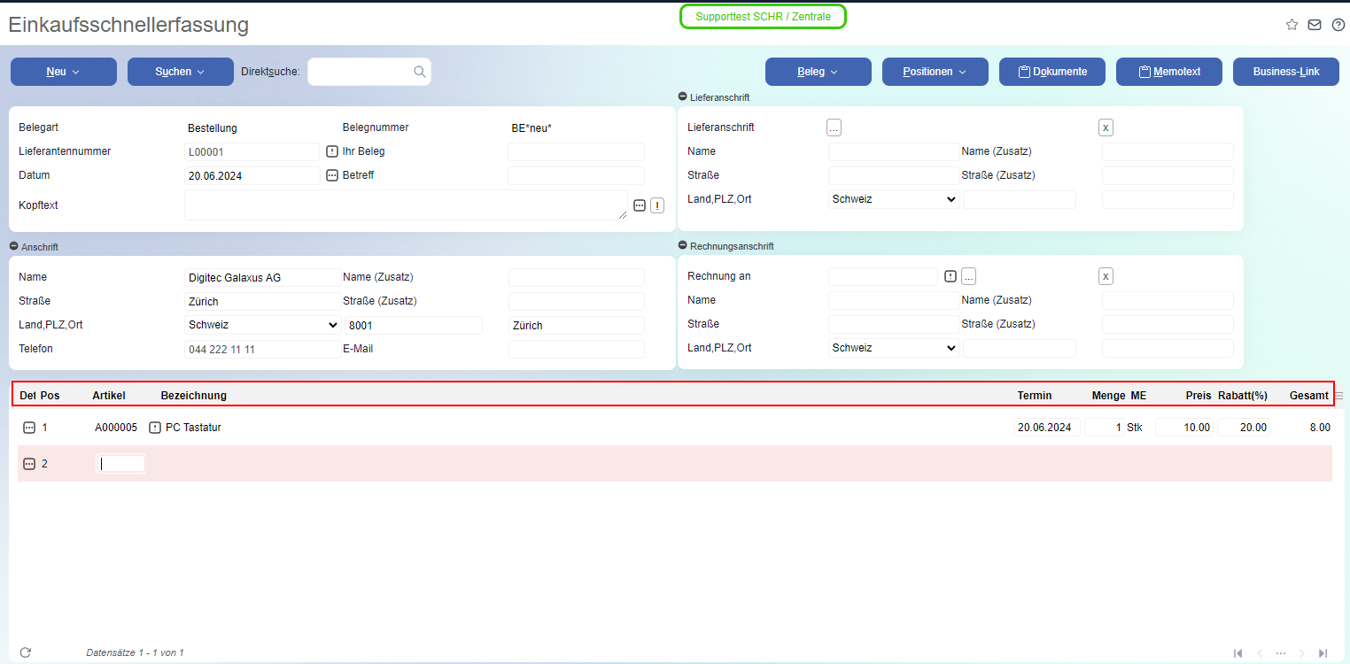Image resolution: width=1350 pixels, height=664 pixels.
Task: Focus the Direktsuche search field
Action: pos(369,72)
